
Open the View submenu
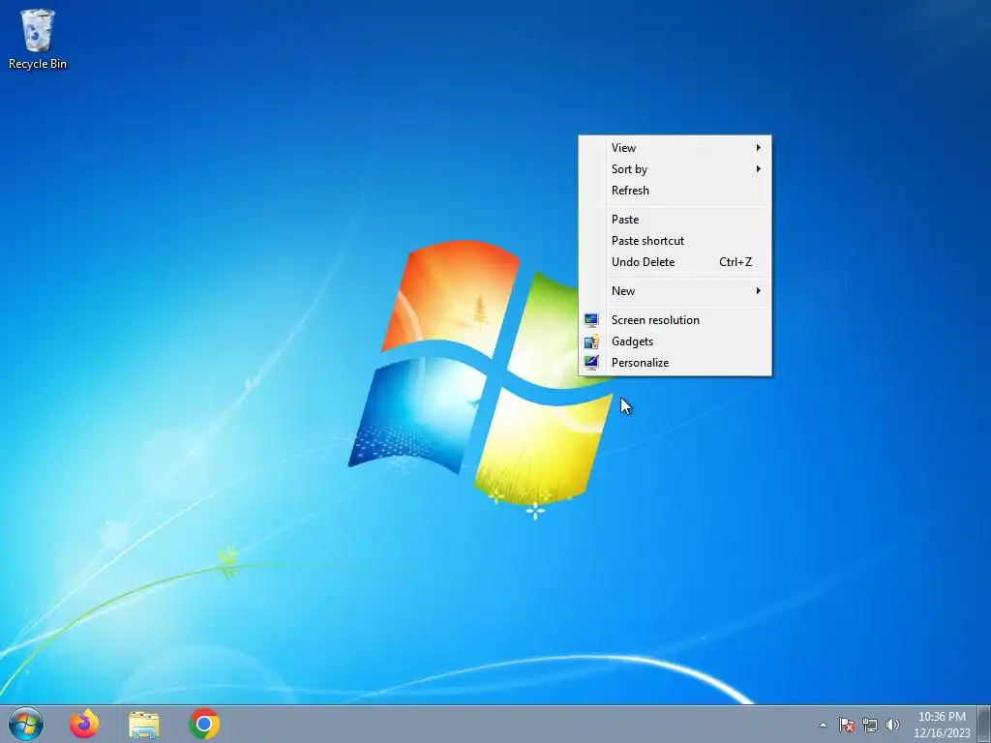[x=675, y=148]
